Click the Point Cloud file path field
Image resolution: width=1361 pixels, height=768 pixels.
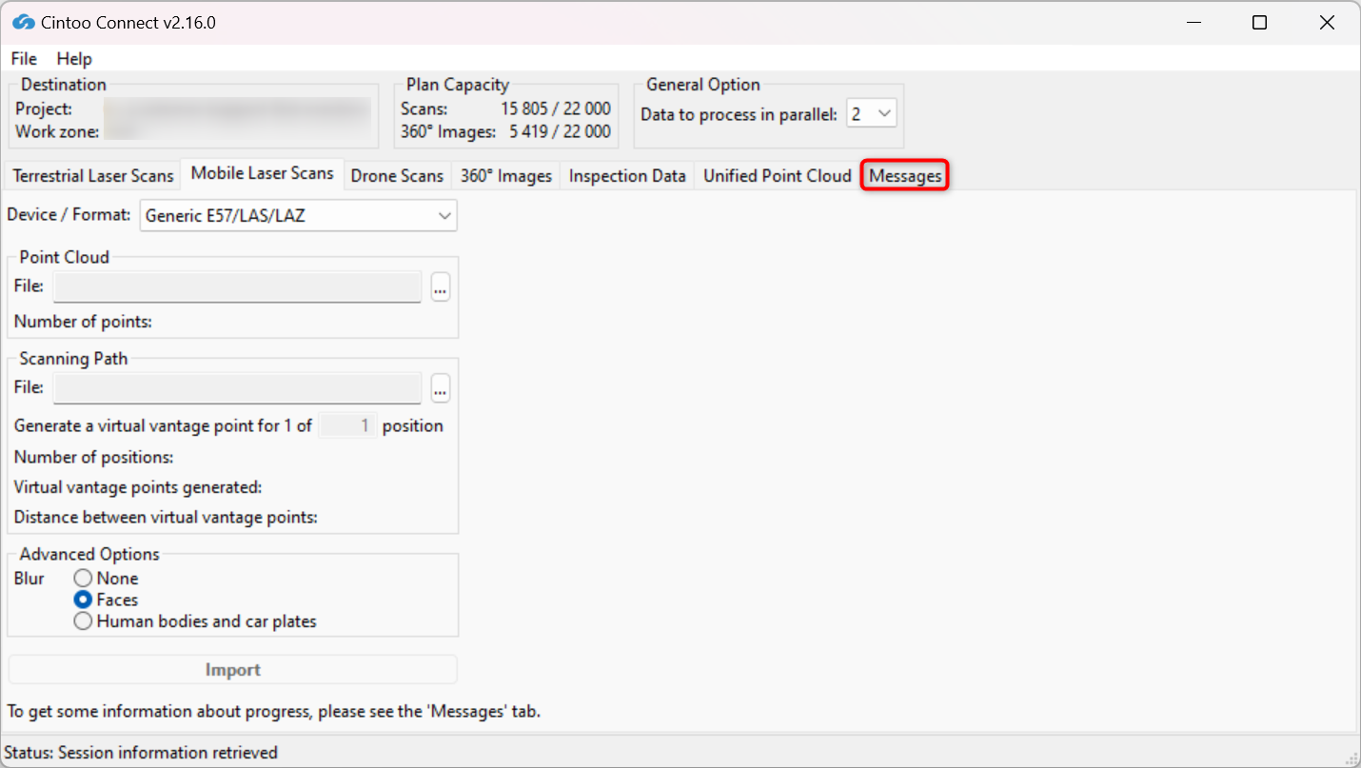(237, 286)
